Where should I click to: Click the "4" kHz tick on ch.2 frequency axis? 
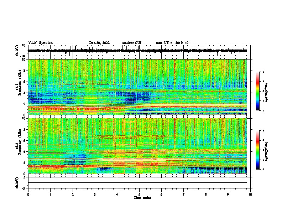[x=25, y=152]
